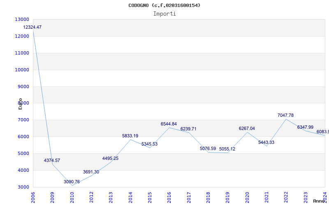Select the data label 5345.53
The image size is (329, 205).
click(x=149, y=144)
